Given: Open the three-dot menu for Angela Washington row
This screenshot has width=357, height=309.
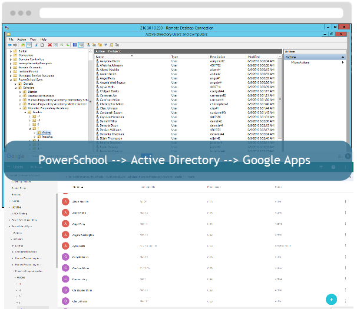Looking at the screenshot, I should tap(345, 235).
